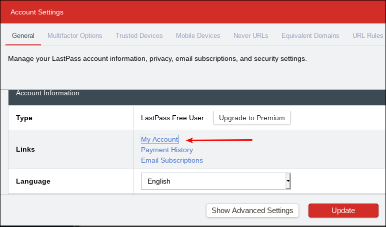The image size is (386, 227).
Task: Click the Account Information section header
Action: 197,97
